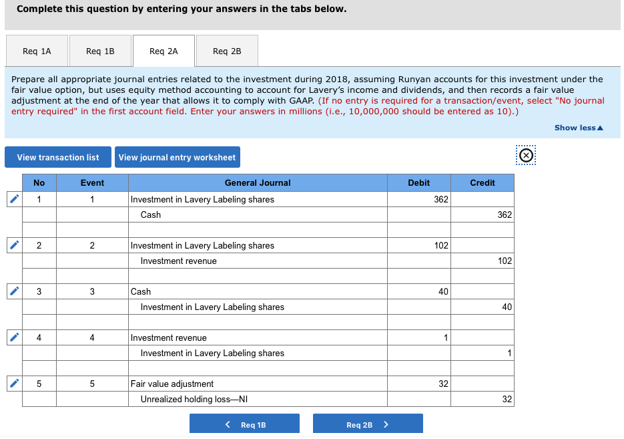
Task: Open View journal entry worksheet
Action: pyautogui.click(x=177, y=157)
